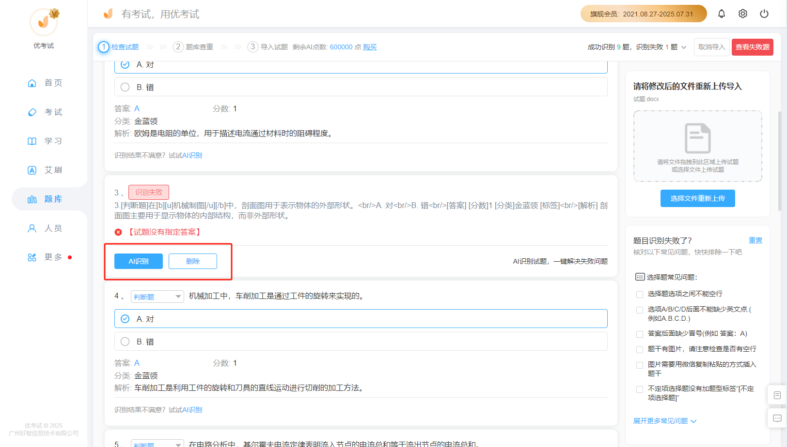787x447 pixels.
Task: Click 重置 link in the failure panel
Action: pos(756,240)
